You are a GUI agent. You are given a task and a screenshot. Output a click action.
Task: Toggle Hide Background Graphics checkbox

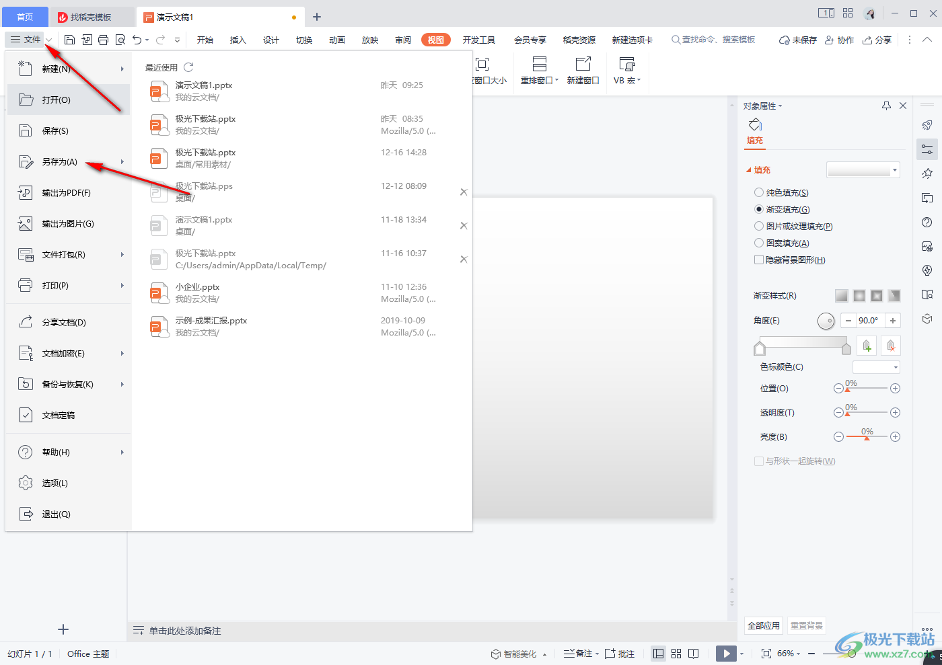point(759,260)
